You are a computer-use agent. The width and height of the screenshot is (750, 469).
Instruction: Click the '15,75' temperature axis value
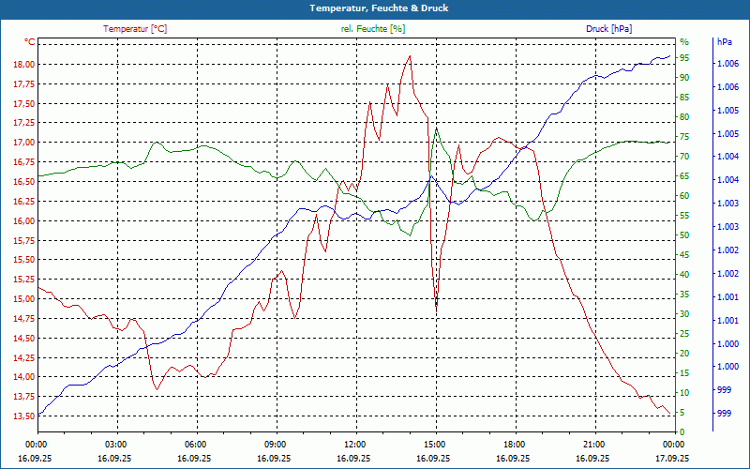coord(25,240)
